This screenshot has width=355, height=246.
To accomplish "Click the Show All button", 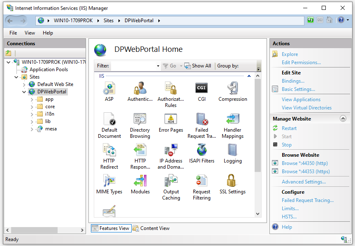I will coord(198,66).
